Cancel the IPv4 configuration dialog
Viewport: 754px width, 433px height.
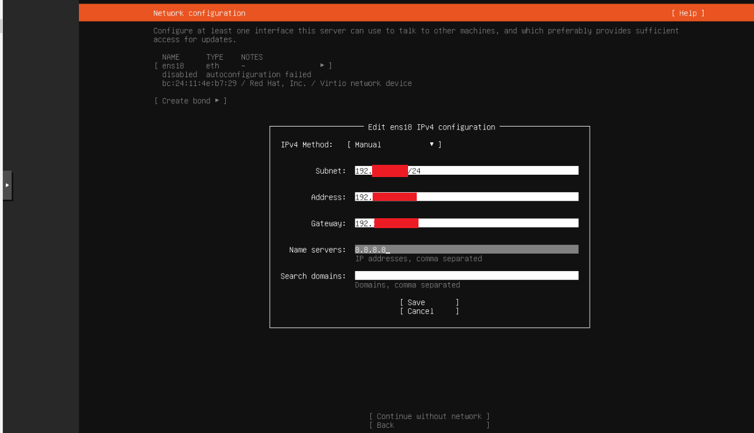pyautogui.click(x=430, y=311)
